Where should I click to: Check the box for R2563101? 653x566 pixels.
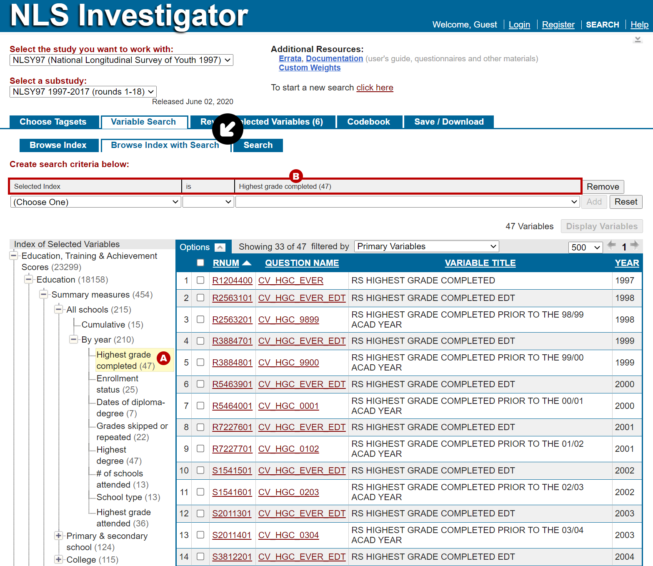pos(200,298)
